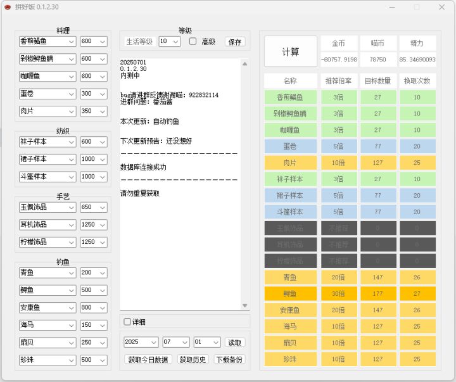Expand the 珍珠 price dropdown showing 500
The width and height of the screenshot is (456, 382).
tap(94, 360)
